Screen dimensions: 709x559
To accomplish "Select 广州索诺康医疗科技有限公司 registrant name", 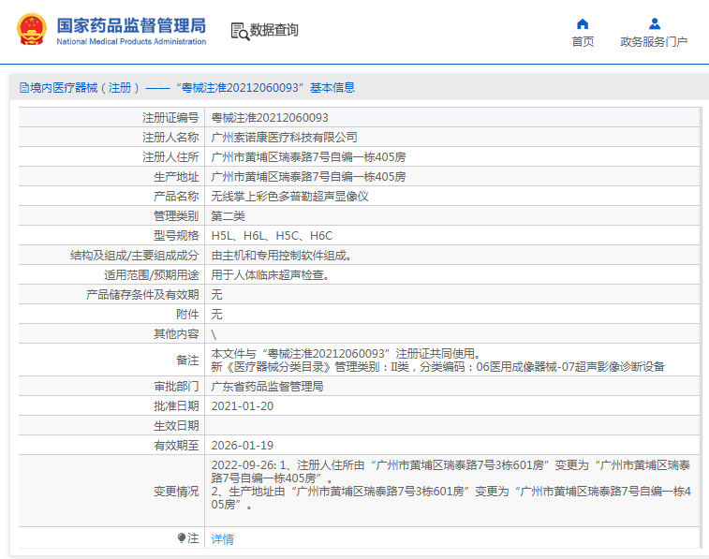I will pos(284,137).
